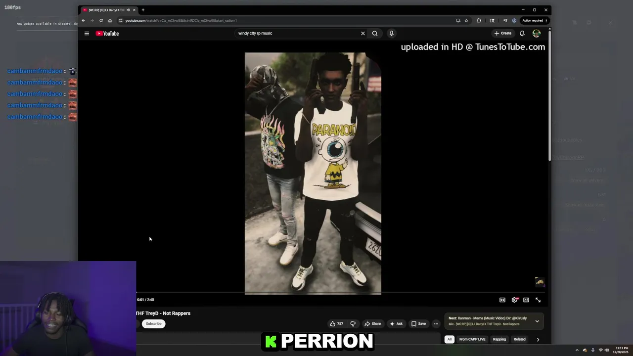Open player settings gear

pyautogui.click(x=514, y=300)
